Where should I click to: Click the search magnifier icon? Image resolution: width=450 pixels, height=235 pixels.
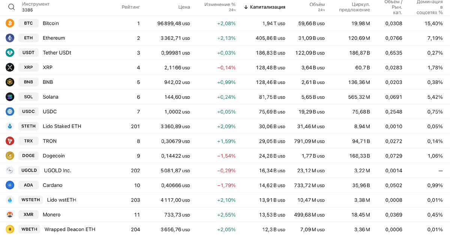click(12, 7)
